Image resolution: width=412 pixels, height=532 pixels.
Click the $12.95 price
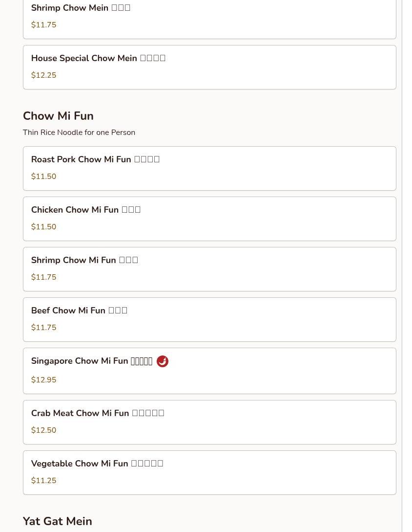pyautogui.click(x=43, y=380)
